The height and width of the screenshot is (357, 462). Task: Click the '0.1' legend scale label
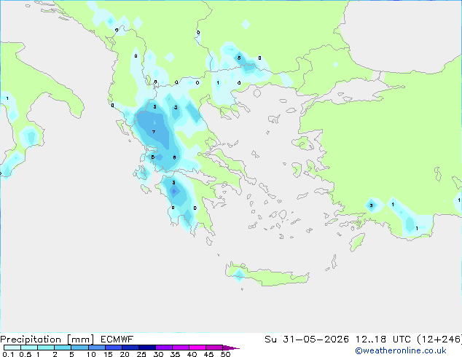click(x=8, y=354)
